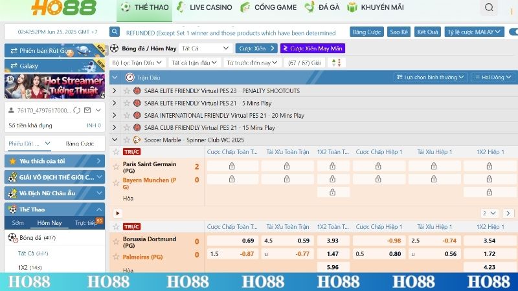Collapse all matches via Trận Đấu header chevron

115,78
